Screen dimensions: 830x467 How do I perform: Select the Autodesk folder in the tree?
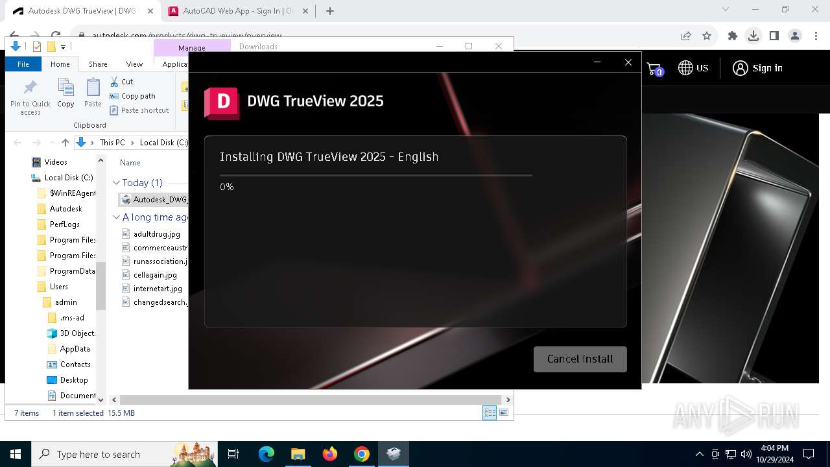coord(65,209)
